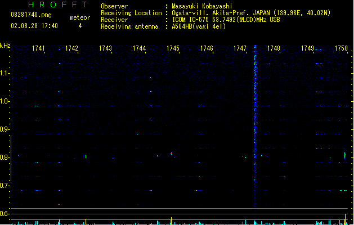
Task: Click the 1.1 kHz axis label
Action: pos(5,73)
